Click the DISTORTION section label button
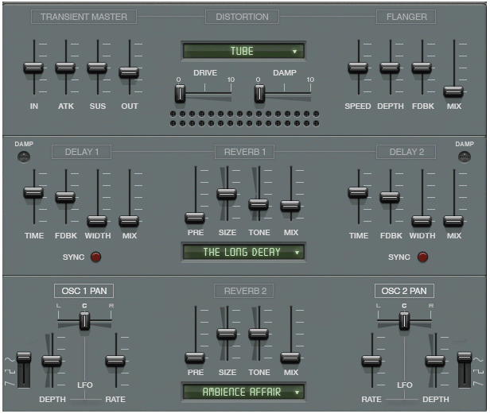Image resolution: width=490 pixels, height=414 pixels. [x=242, y=17]
